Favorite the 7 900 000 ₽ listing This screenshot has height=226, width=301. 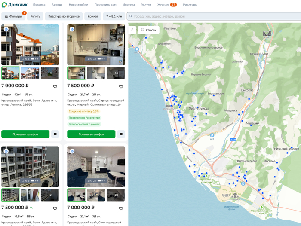tap(55, 86)
